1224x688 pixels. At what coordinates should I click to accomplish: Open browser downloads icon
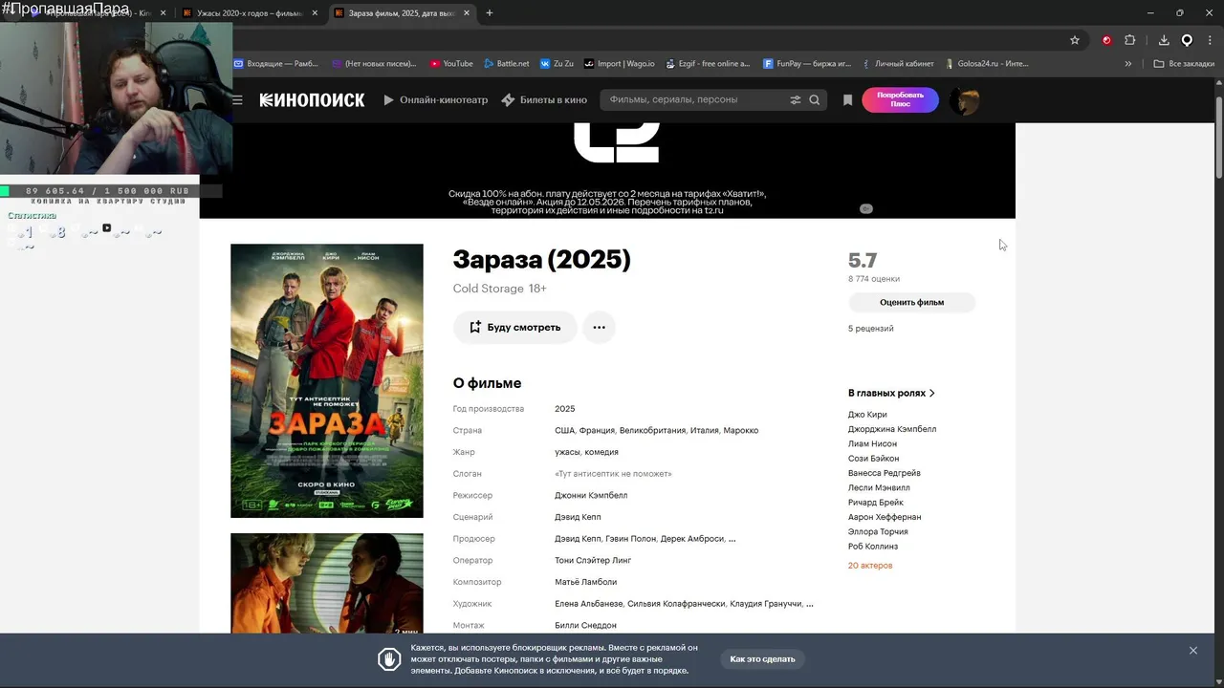point(1164,40)
